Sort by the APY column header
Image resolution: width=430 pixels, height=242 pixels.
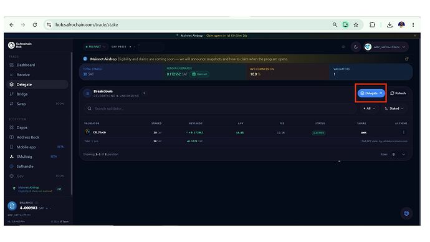tap(241, 123)
